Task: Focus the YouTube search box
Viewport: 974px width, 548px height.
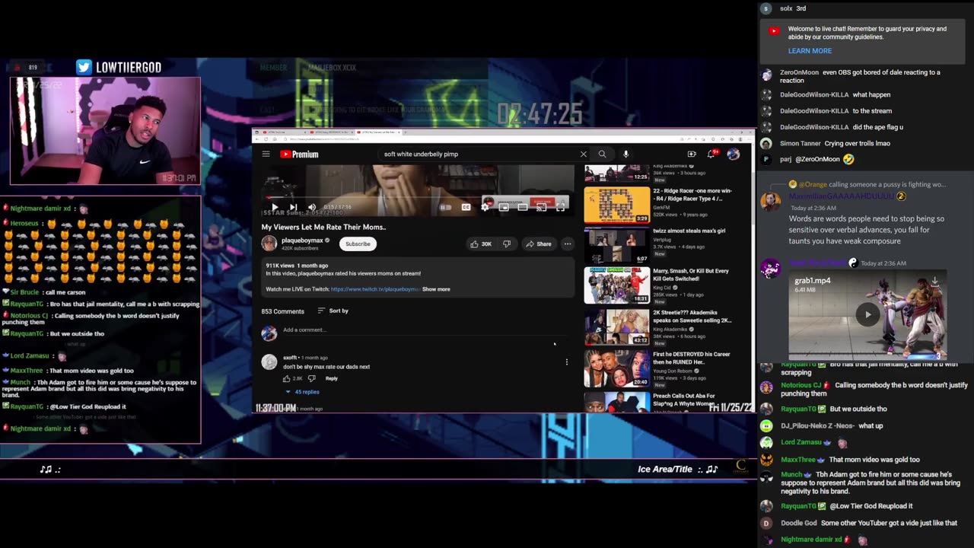Action: pyautogui.click(x=478, y=154)
